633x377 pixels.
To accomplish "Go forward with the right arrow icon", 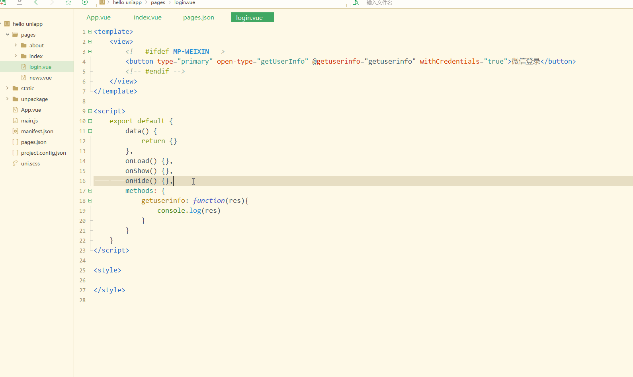I will click(x=52, y=2).
